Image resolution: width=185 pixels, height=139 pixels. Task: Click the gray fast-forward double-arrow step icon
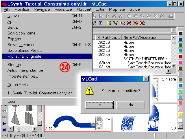pos(4,117)
